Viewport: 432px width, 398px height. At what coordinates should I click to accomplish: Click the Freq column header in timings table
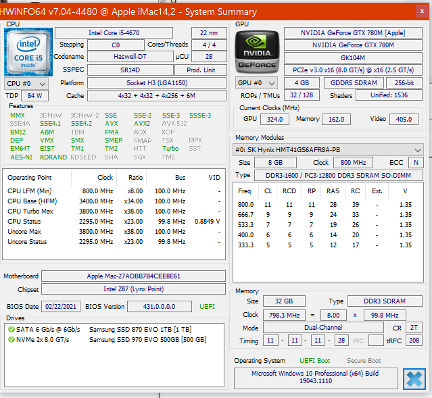(x=244, y=191)
